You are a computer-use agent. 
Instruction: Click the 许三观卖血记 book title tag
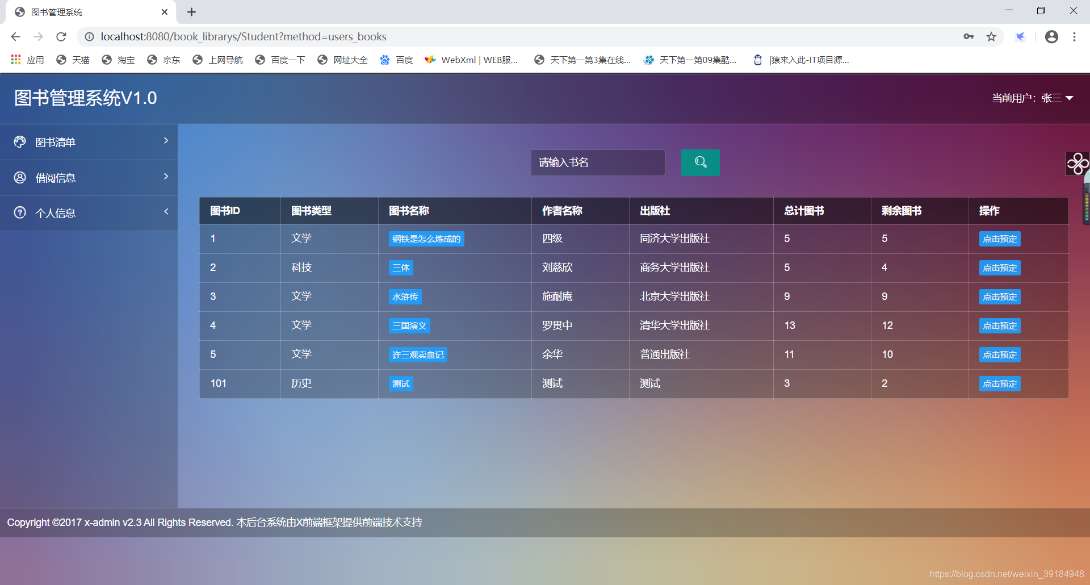pos(418,355)
